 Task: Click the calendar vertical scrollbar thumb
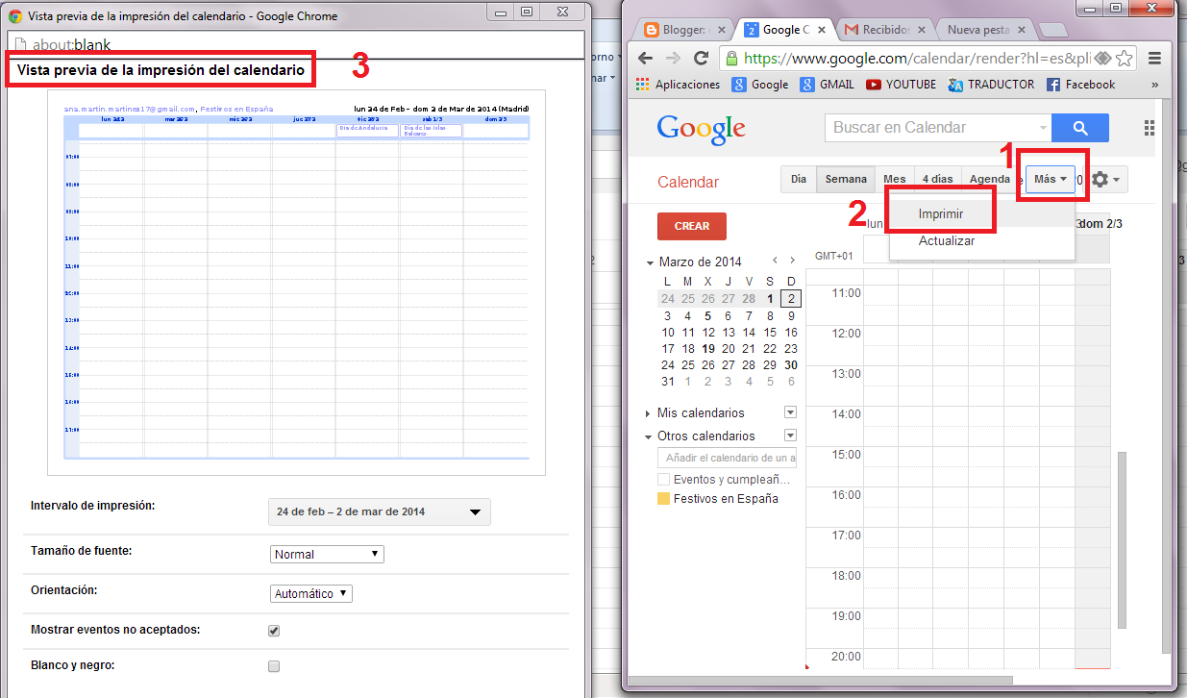pyautogui.click(x=1121, y=539)
